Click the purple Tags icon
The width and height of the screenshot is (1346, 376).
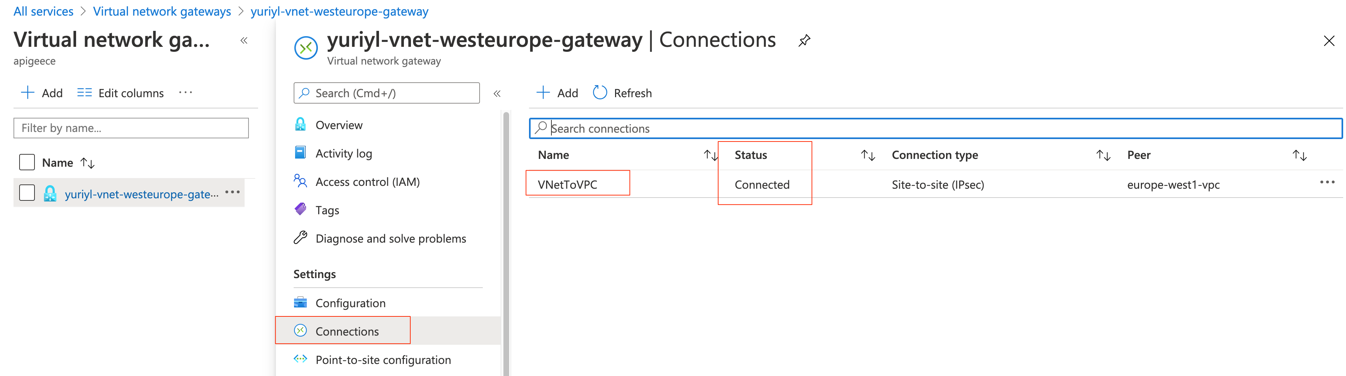point(300,209)
